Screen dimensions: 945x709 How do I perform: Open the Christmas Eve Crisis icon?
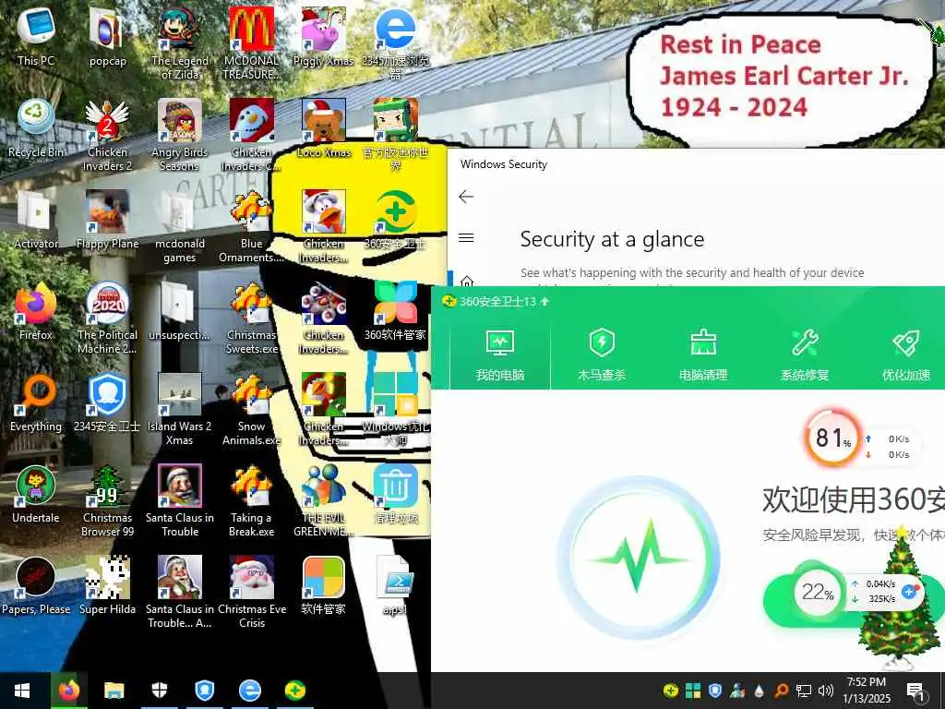pos(251,592)
